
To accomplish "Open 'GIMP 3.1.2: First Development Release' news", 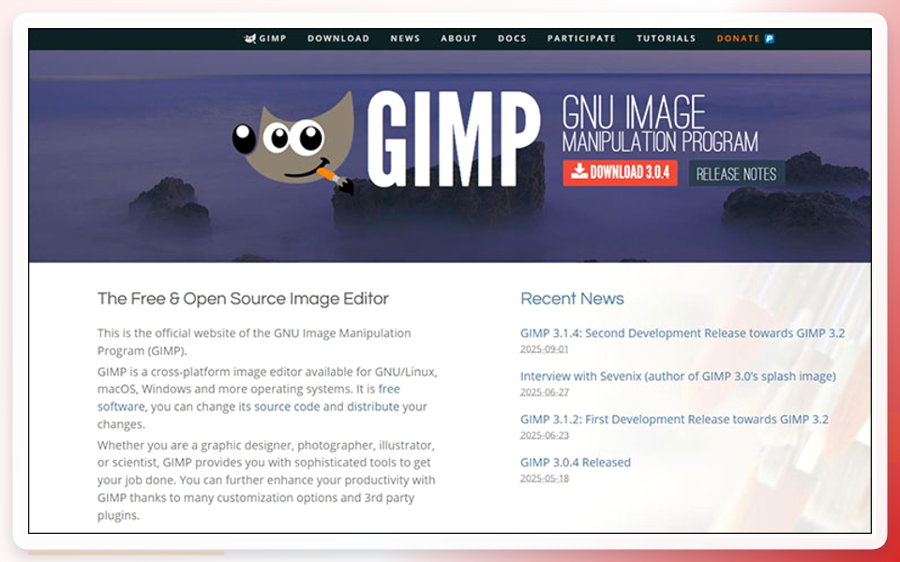I will coord(674,420).
